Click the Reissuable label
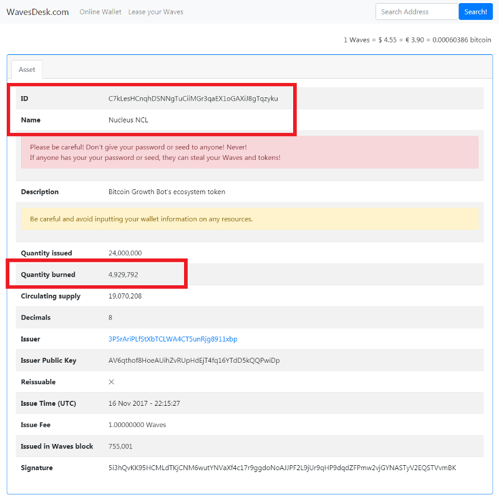 pyautogui.click(x=38, y=382)
